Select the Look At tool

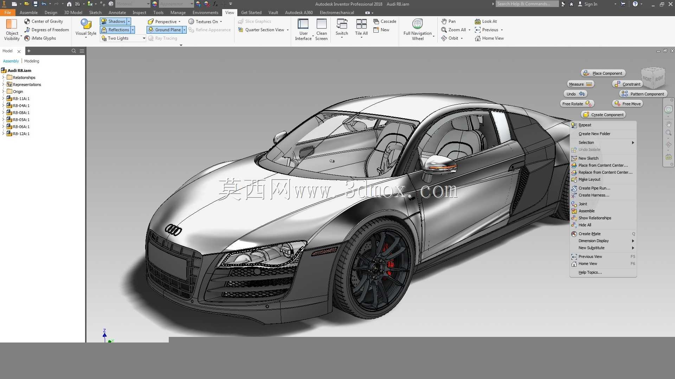point(486,21)
